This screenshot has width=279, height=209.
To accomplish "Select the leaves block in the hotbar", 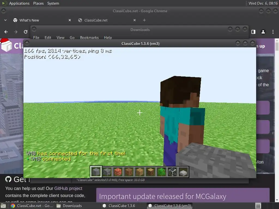I will click(x=162, y=172).
